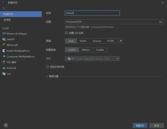Click the 构建系统 label
This screenshot has width=167, height=129.
click(51, 50)
